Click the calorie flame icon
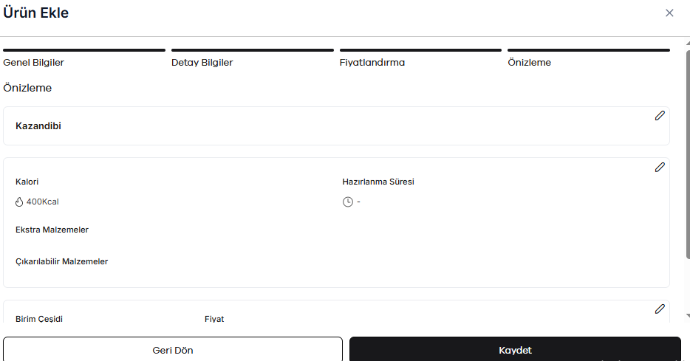 (19, 202)
